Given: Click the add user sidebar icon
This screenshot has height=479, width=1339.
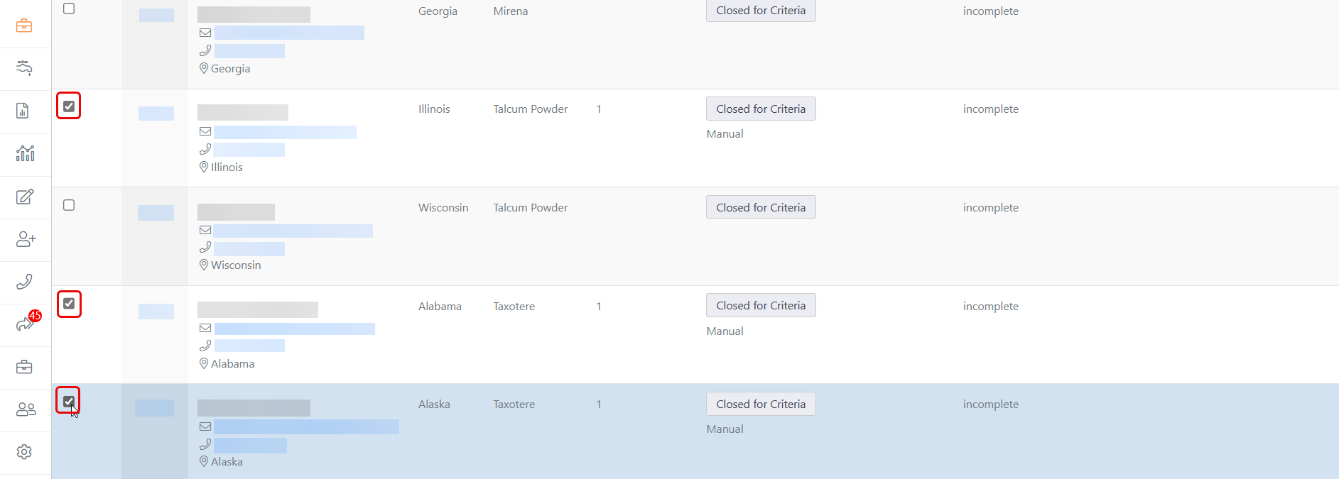Looking at the screenshot, I should tap(26, 239).
